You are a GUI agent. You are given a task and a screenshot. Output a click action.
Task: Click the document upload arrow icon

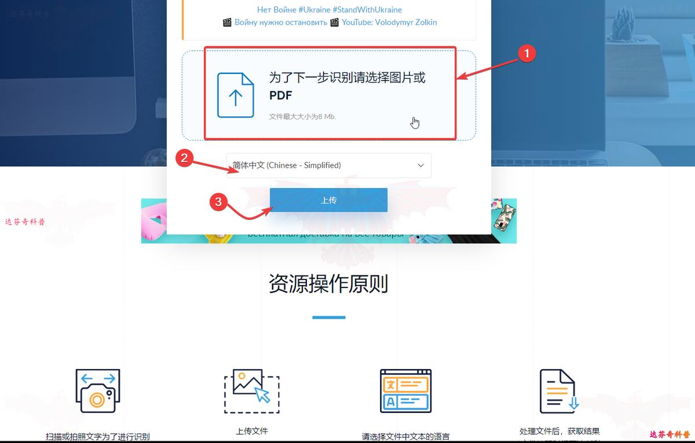[235, 94]
